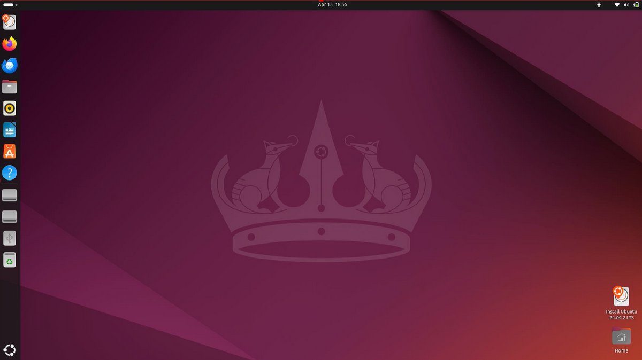Start Rhythmbox music player
642x360 pixels.
(10, 108)
